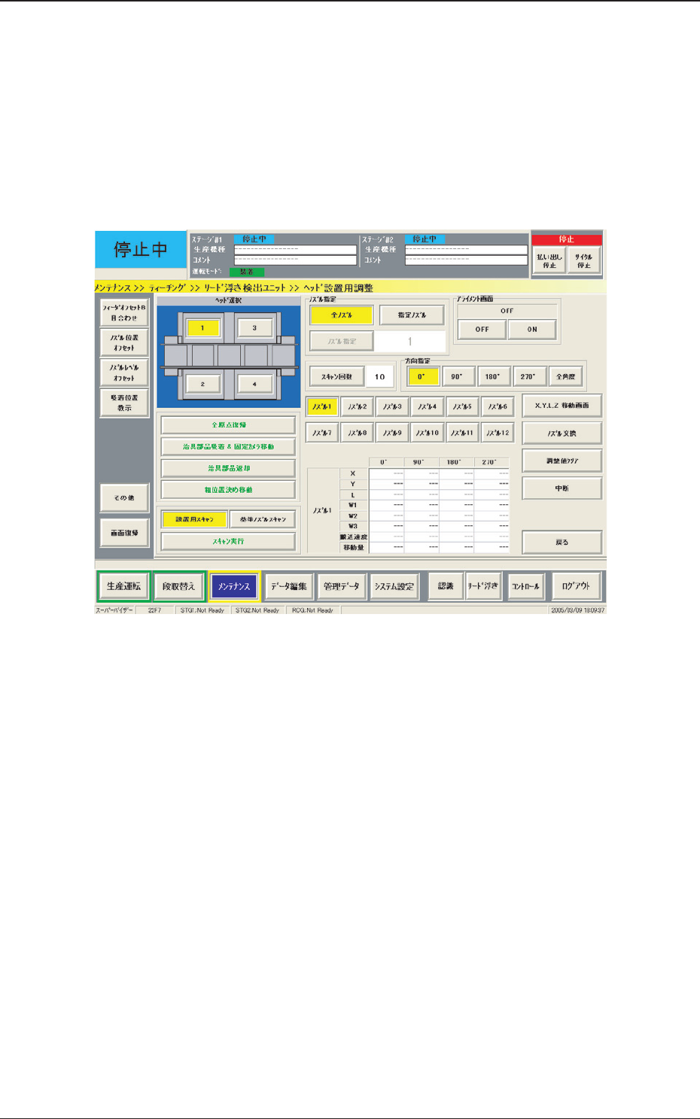Click スキャン実行 execute scan button

(x=228, y=541)
